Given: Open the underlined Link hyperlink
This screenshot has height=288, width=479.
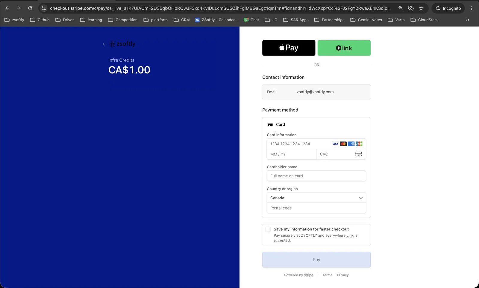Looking at the screenshot, I should (350, 235).
